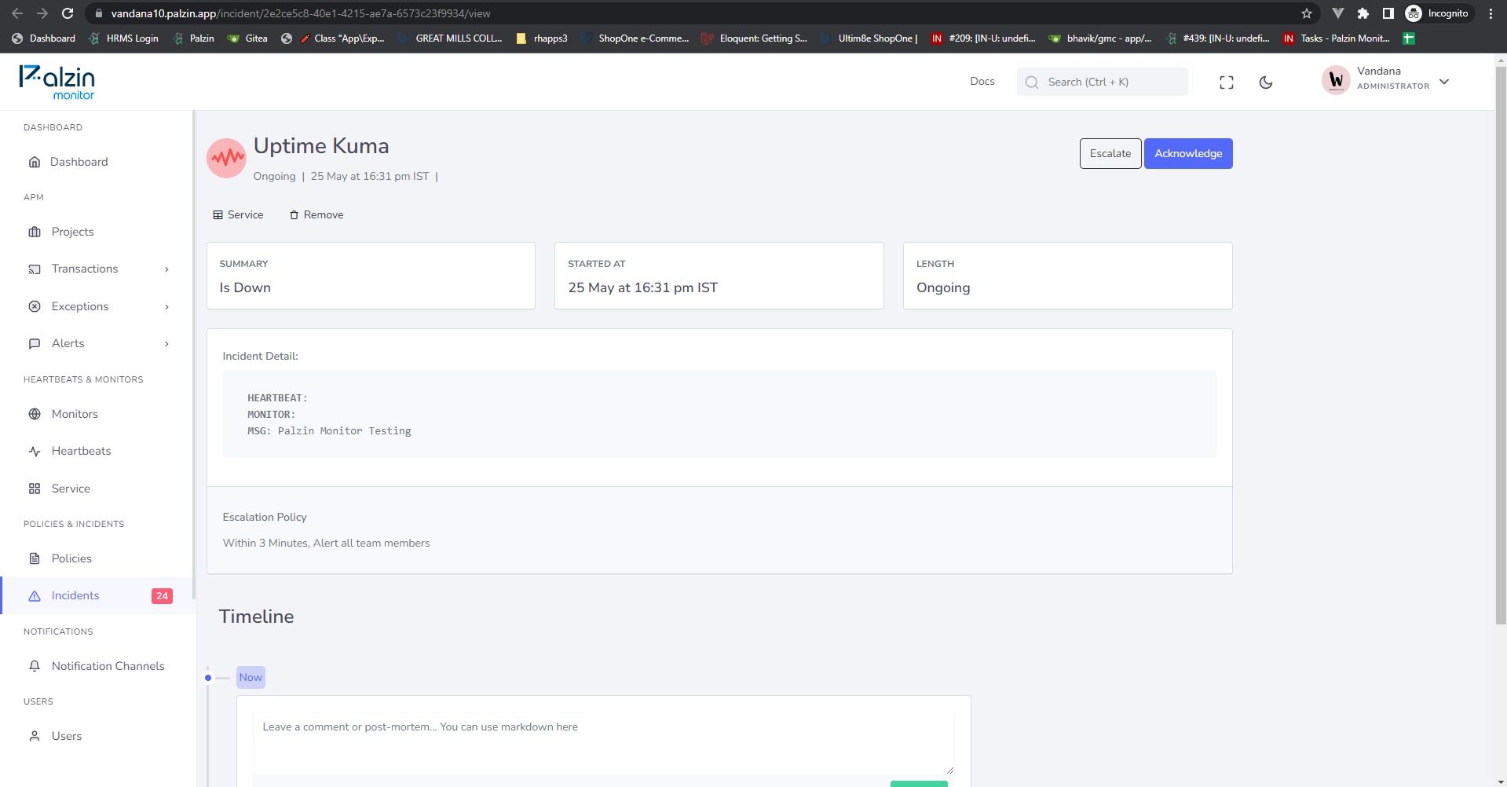Click the Uptime Kuma incident pulse icon
This screenshot has width=1507, height=787.
227,159
